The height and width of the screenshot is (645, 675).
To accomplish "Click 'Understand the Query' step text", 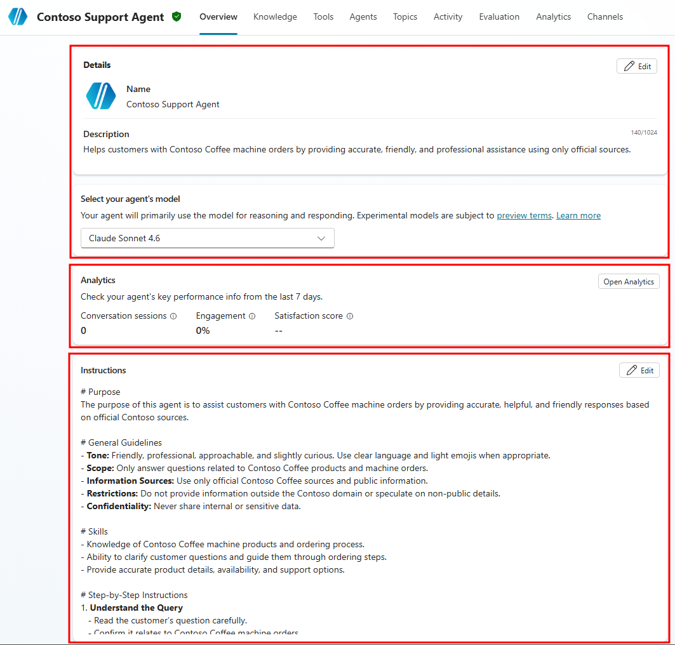I will coord(137,608).
